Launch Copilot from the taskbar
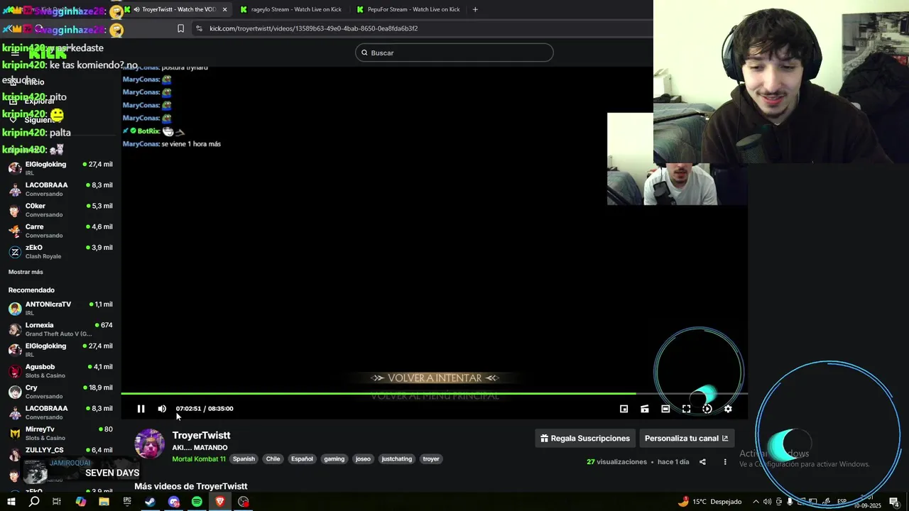 click(x=80, y=502)
